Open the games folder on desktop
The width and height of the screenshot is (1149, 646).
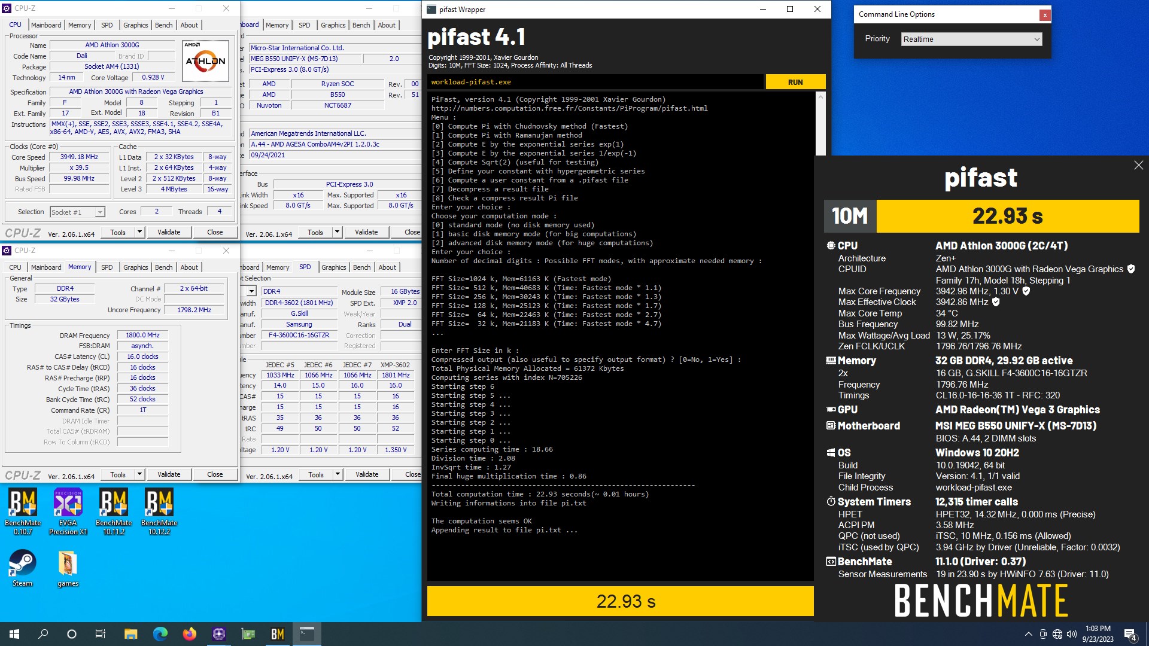click(68, 568)
